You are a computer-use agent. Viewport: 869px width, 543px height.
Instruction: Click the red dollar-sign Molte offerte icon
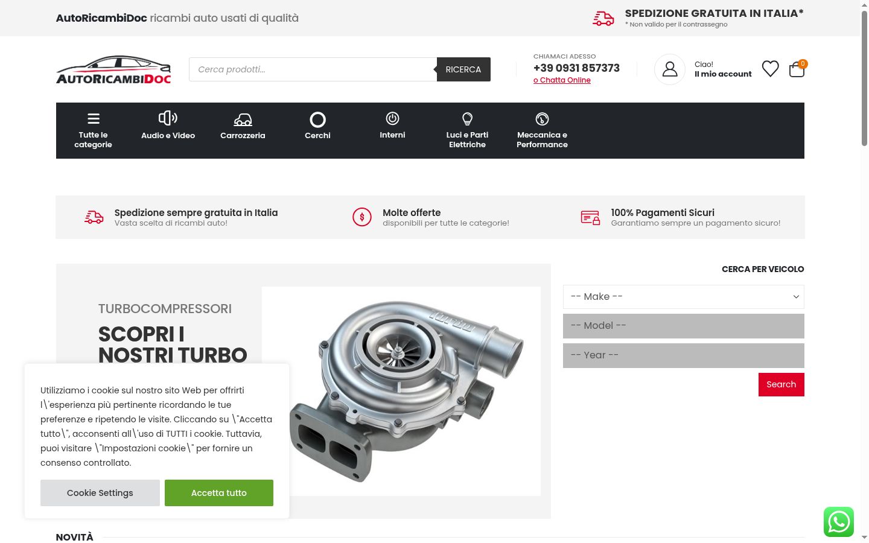pos(362,217)
